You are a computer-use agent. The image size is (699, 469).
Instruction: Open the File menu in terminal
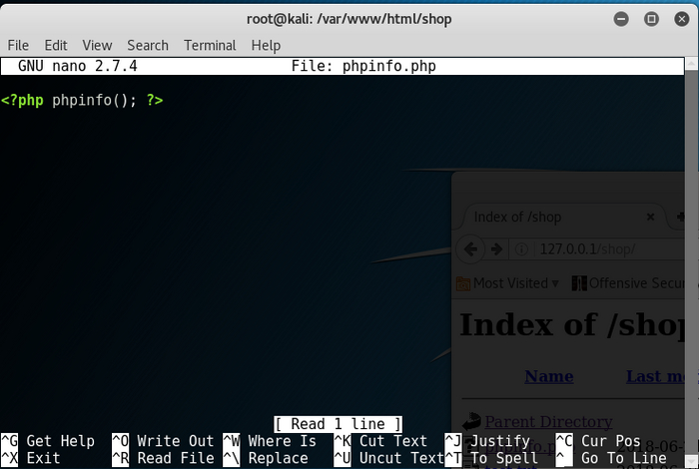pos(18,46)
